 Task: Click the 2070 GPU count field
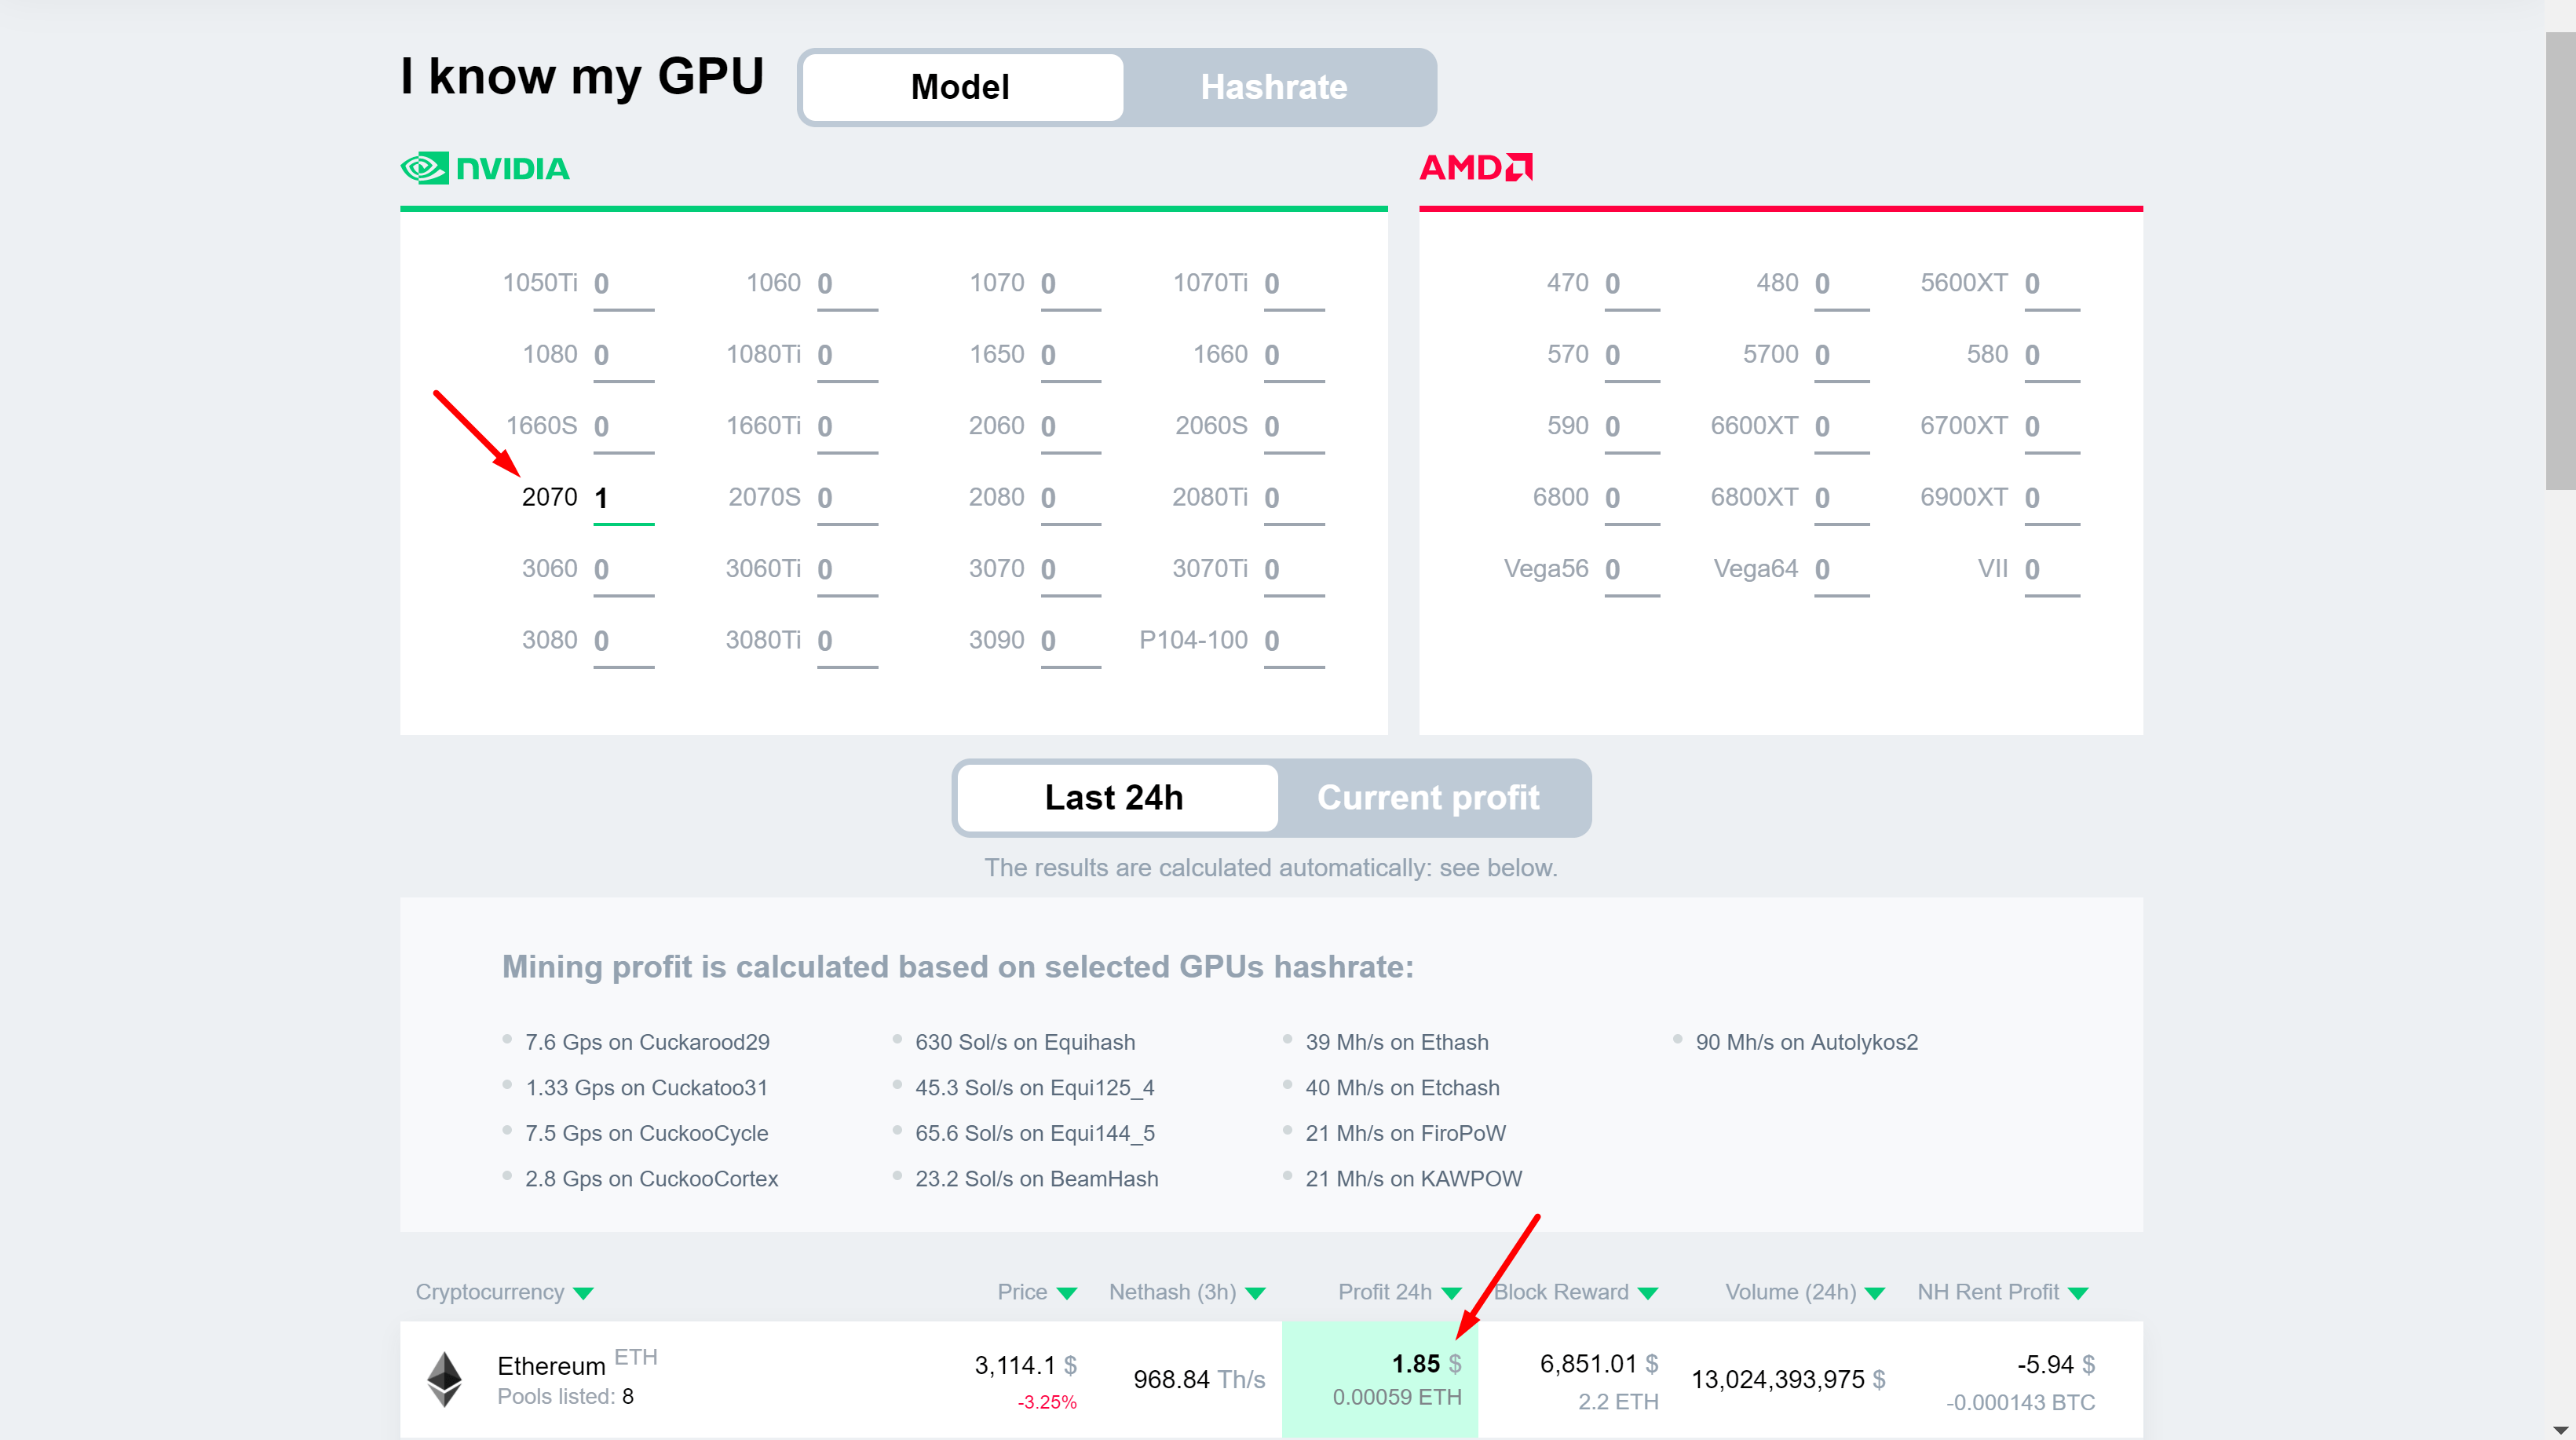pyautogui.click(x=622, y=498)
